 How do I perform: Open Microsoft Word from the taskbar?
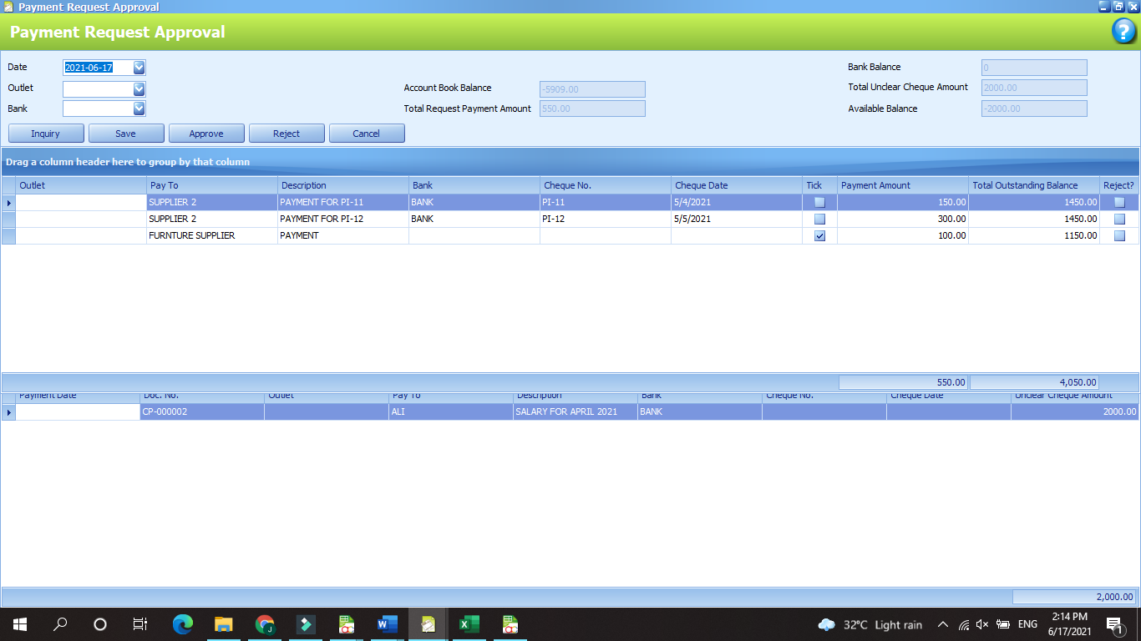coord(387,623)
